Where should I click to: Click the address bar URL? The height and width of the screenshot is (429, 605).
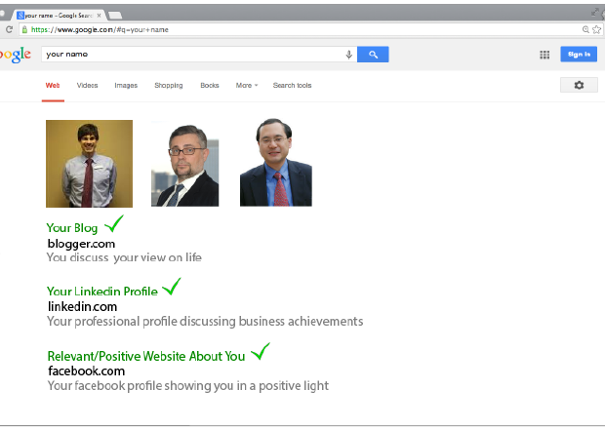point(100,29)
